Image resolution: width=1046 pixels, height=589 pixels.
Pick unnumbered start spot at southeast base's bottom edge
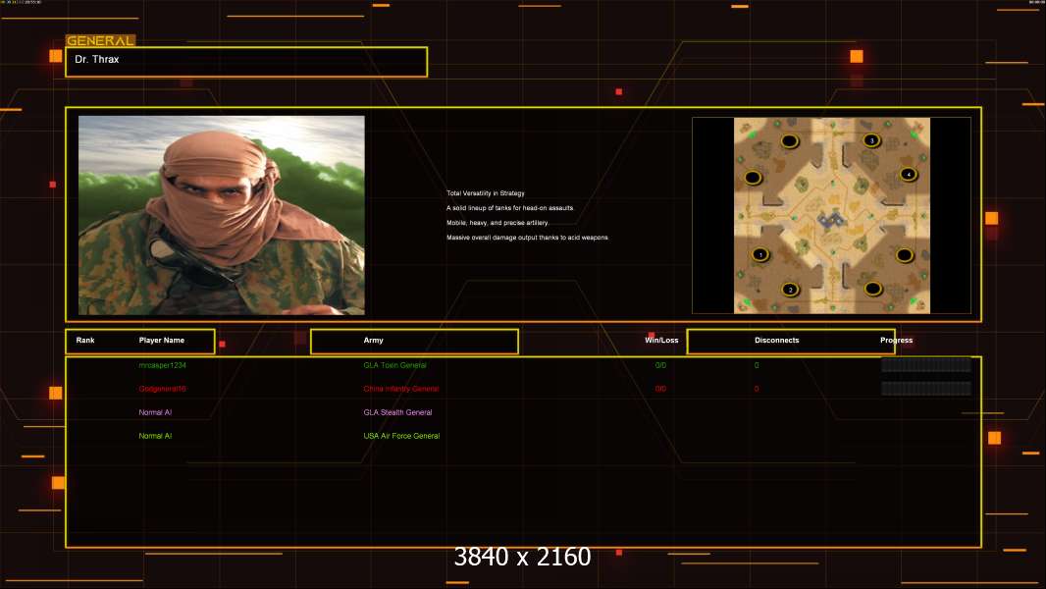[x=873, y=289]
